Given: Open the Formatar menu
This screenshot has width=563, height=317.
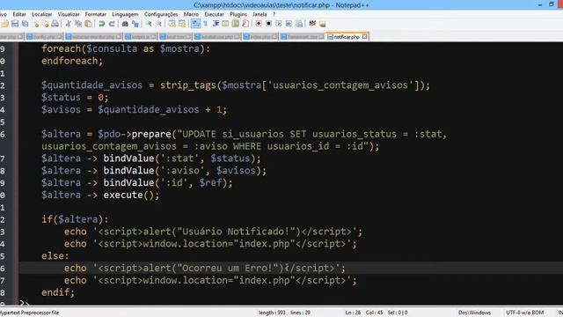Looking at the screenshot, I should coord(96,14).
